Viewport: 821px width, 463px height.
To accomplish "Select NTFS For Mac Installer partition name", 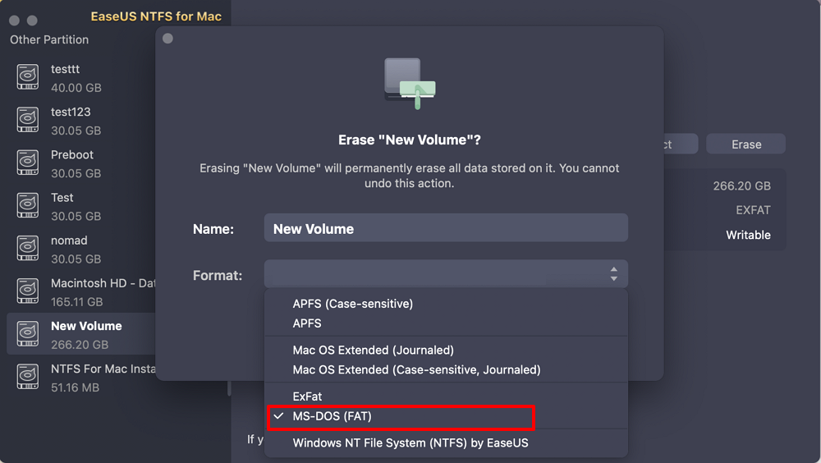I will coord(103,369).
